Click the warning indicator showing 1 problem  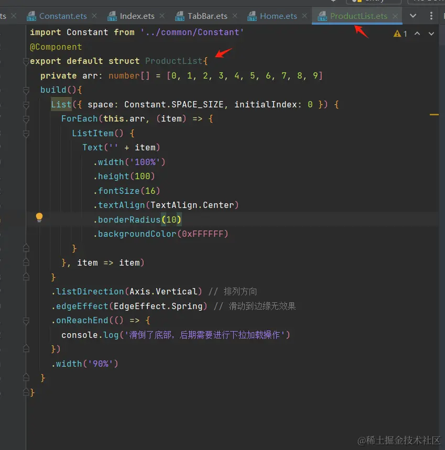pos(400,34)
